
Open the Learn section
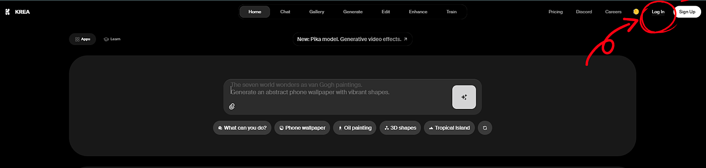pos(112,39)
